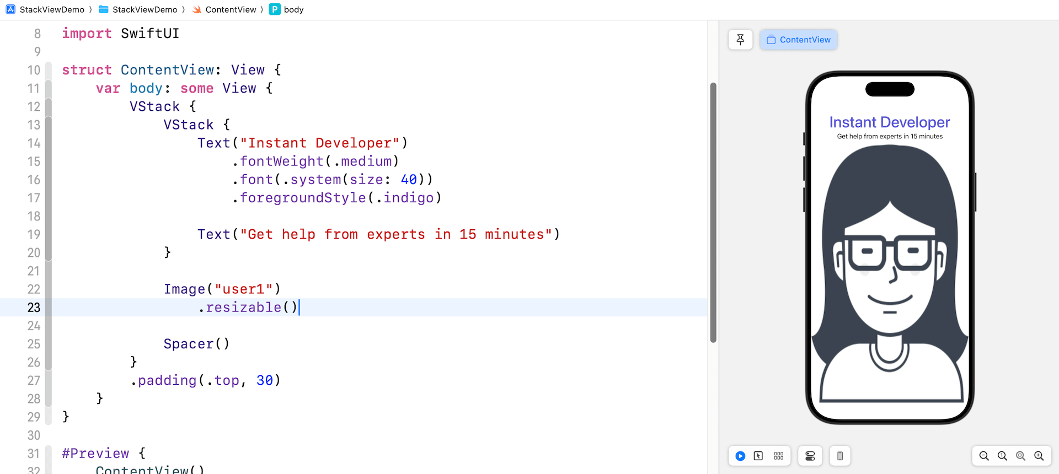Zoom preview to fit canvas
Viewport: 1059px width, 474px height.
1020,456
